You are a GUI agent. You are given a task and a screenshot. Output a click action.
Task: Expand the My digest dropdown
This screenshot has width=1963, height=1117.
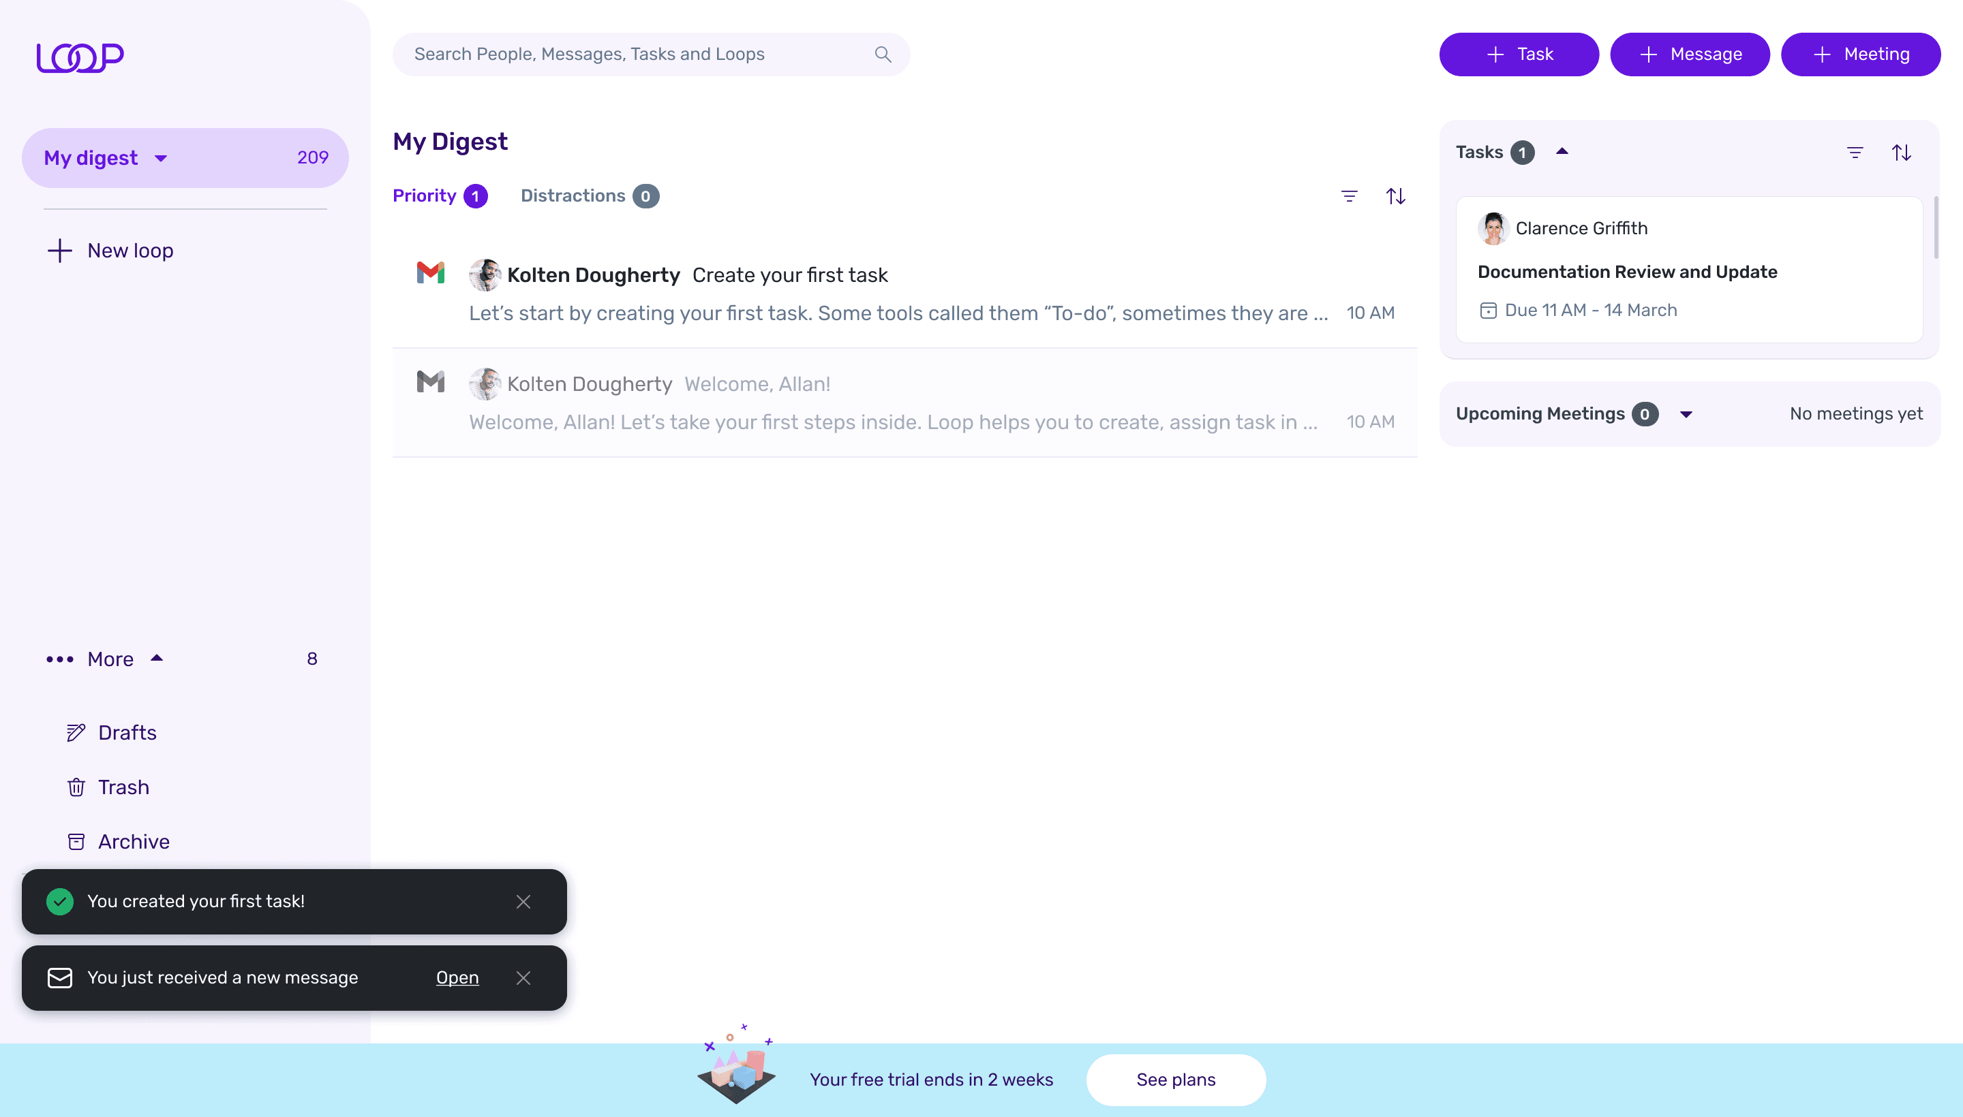(x=160, y=158)
